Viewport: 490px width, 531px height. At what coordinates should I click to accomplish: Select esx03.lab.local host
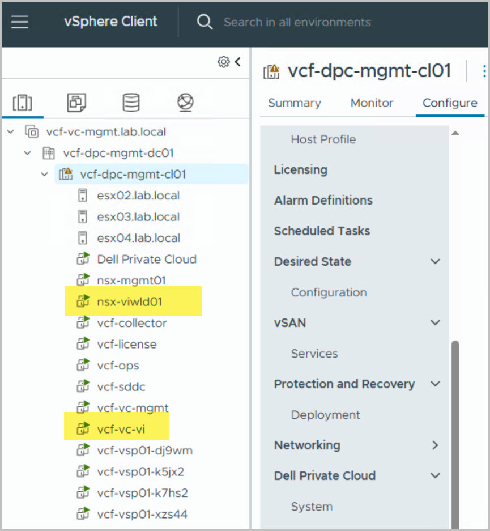coord(138,216)
